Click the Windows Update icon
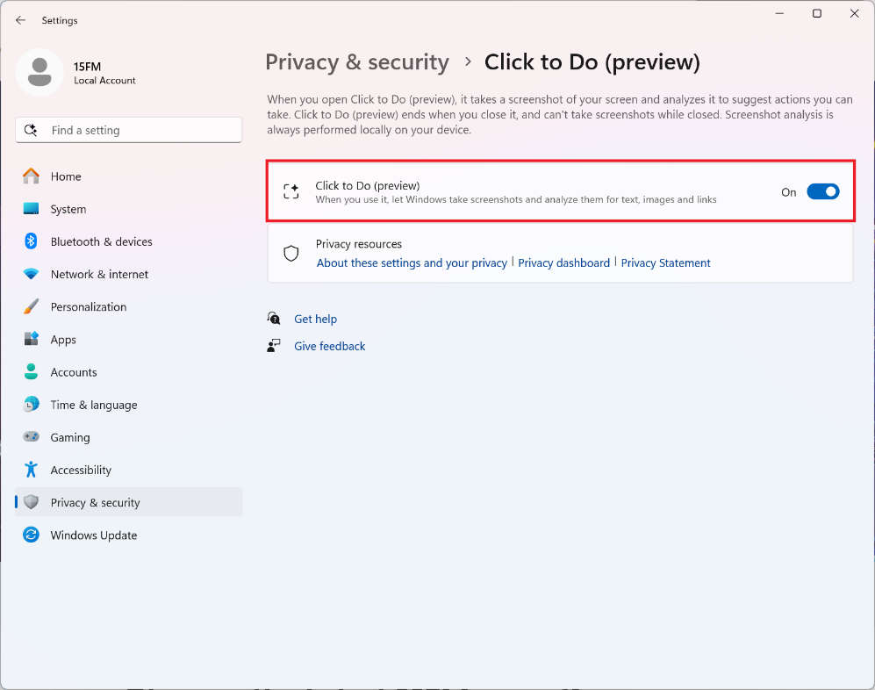The height and width of the screenshot is (690, 875). [x=32, y=535]
